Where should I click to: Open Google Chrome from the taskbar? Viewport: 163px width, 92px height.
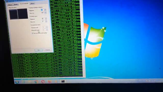(x=36, y=82)
